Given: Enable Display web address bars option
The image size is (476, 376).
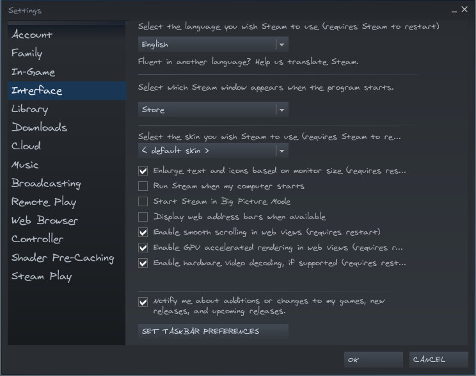Looking at the screenshot, I should coord(143,217).
